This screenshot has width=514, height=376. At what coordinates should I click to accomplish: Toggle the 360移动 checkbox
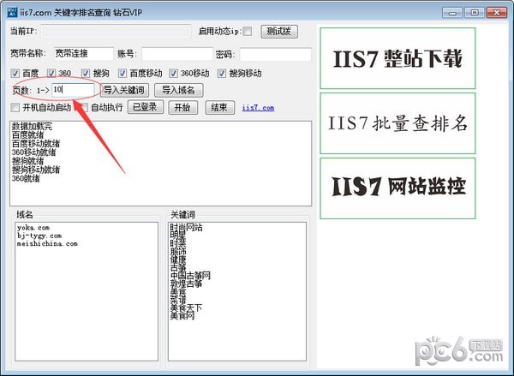(x=173, y=73)
